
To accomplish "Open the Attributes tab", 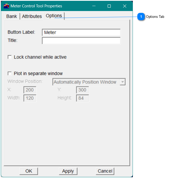I will (x=32, y=16).
